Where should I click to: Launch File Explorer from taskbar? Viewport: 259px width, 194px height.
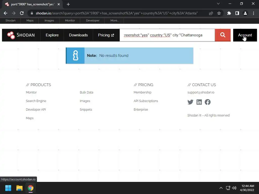click(x=19, y=188)
